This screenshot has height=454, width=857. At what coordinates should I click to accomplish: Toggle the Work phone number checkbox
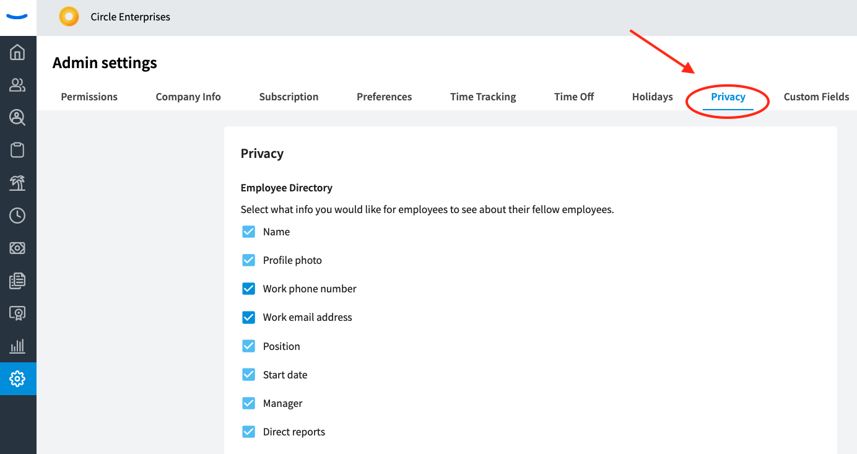click(248, 289)
